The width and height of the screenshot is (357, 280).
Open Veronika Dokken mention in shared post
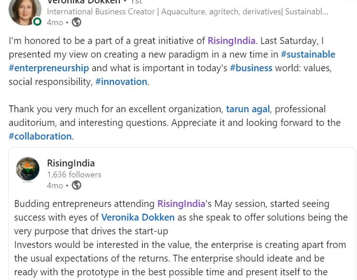pos(138,217)
